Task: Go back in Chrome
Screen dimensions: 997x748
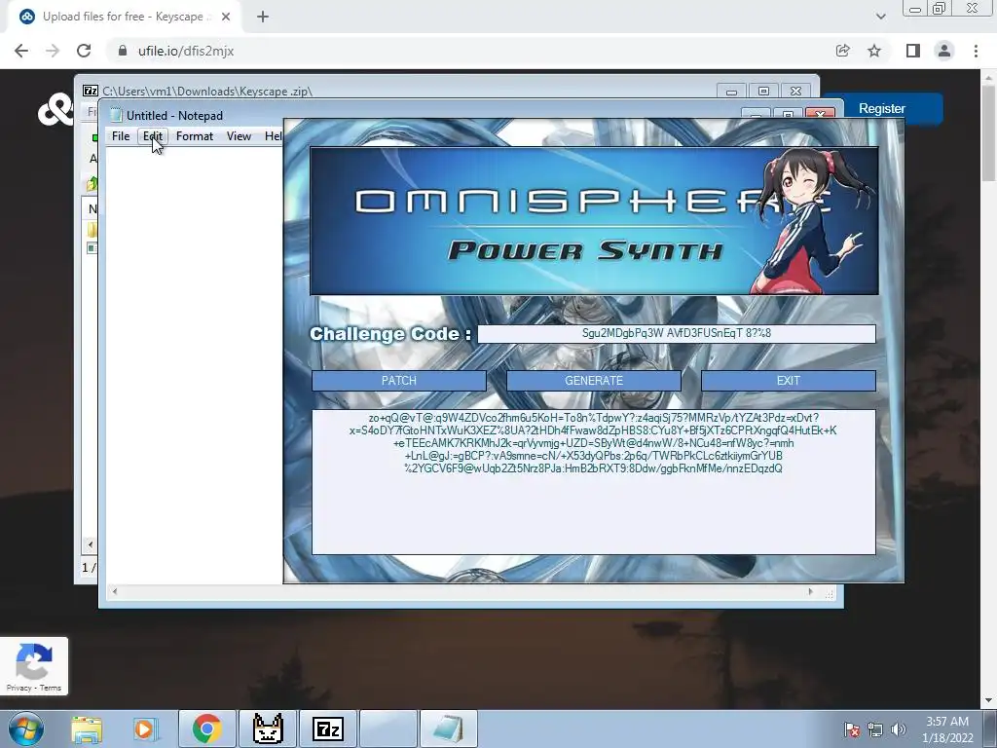Action: point(21,51)
